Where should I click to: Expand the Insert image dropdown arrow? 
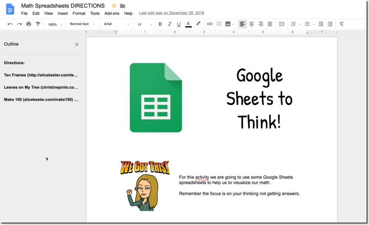pos(233,24)
